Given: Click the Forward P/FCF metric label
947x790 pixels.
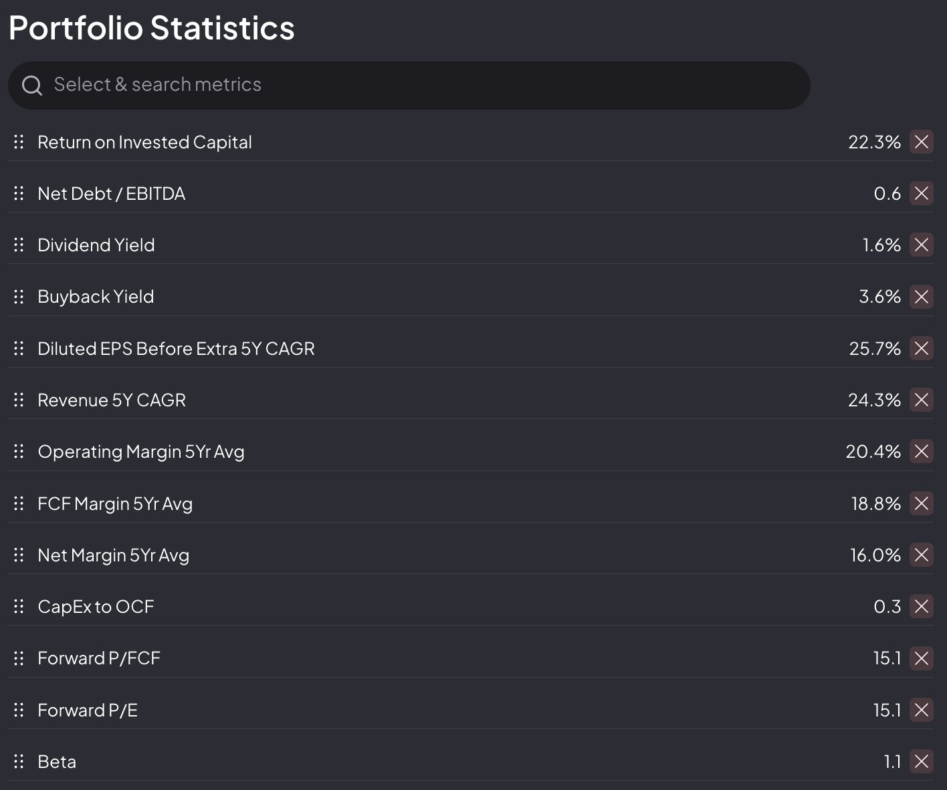Looking at the screenshot, I should pos(99,658).
